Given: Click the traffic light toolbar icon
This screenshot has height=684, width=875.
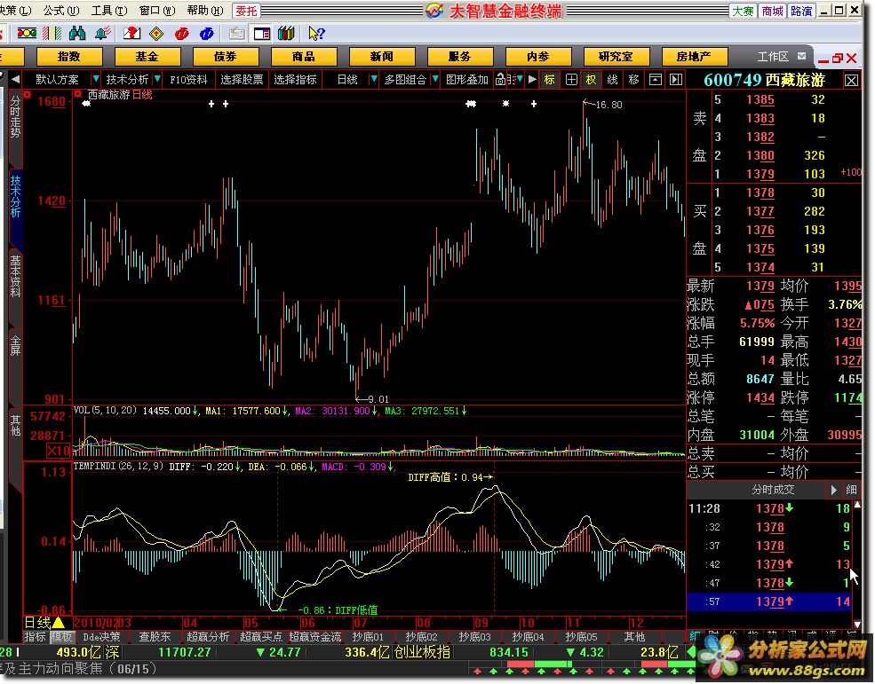Looking at the screenshot, I should click(x=27, y=34).
